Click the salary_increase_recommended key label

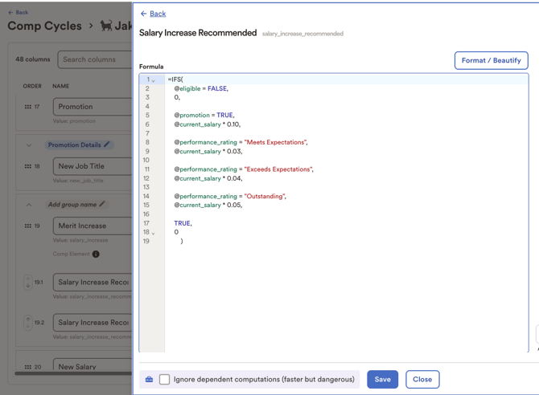(302, 34)
